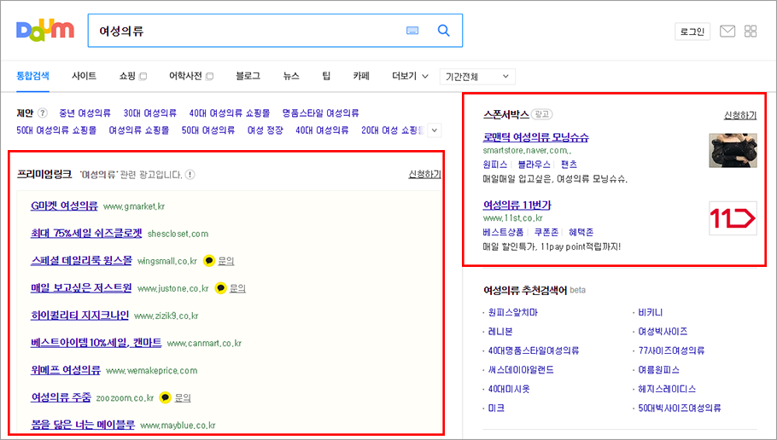Click the 베스트상품 sublink under 11번가
The image size is (777, 440).
(503, 232)
